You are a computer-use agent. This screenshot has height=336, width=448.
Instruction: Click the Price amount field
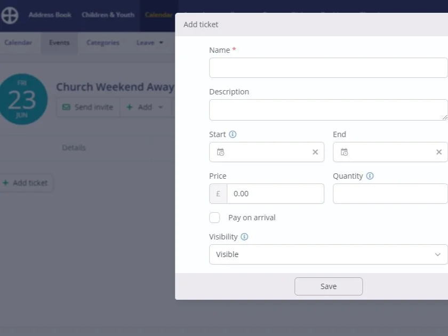275,194
